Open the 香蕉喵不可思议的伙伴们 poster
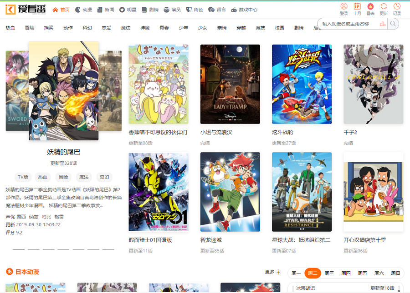Viewport: 410px width, 293px height. pyautogui.click(x=159, y=84)
